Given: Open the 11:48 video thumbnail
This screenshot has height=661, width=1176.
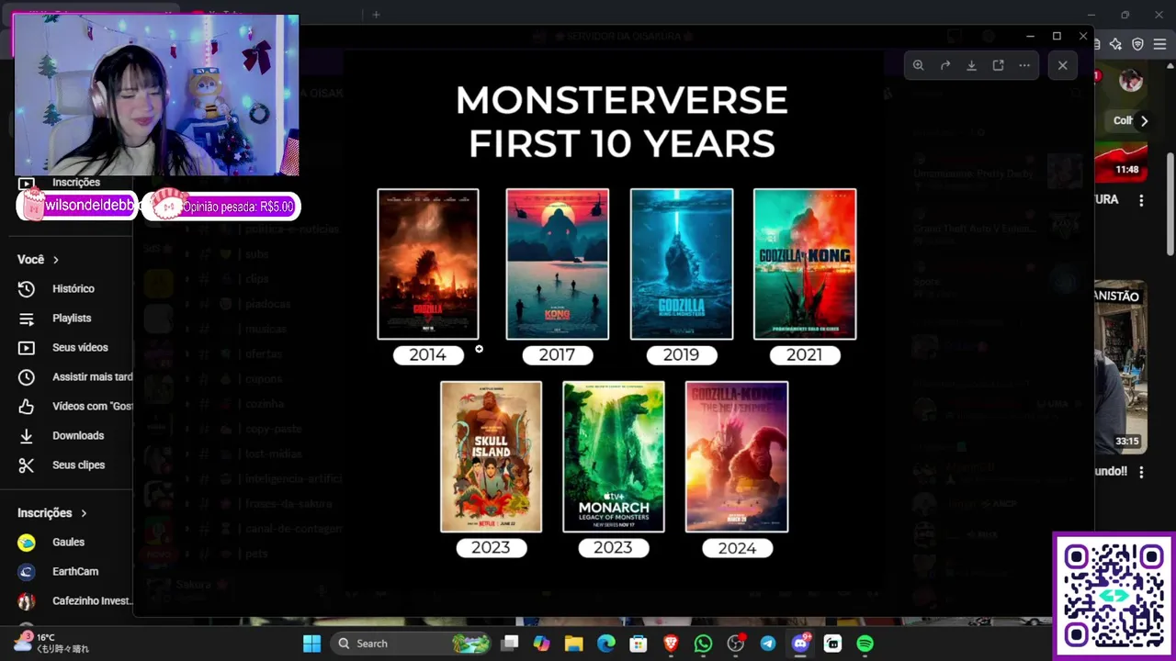Looking at the screenshot, I should point(1121,161).
